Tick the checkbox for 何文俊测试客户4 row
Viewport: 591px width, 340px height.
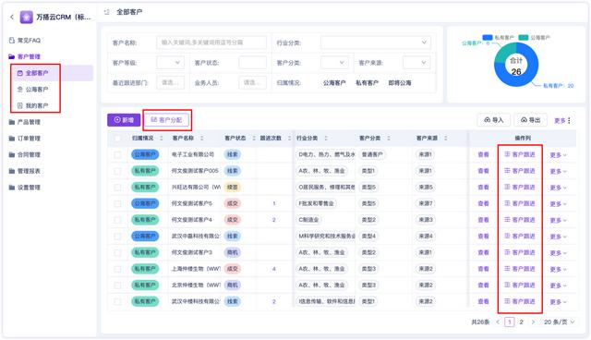click(x=117, y=220)
